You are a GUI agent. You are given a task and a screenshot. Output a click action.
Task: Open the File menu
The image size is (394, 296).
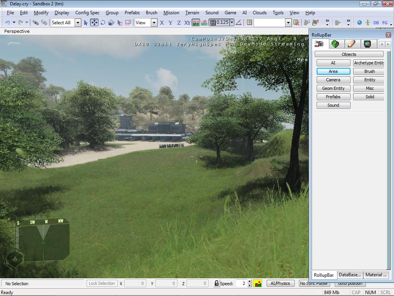click(10, 13)
